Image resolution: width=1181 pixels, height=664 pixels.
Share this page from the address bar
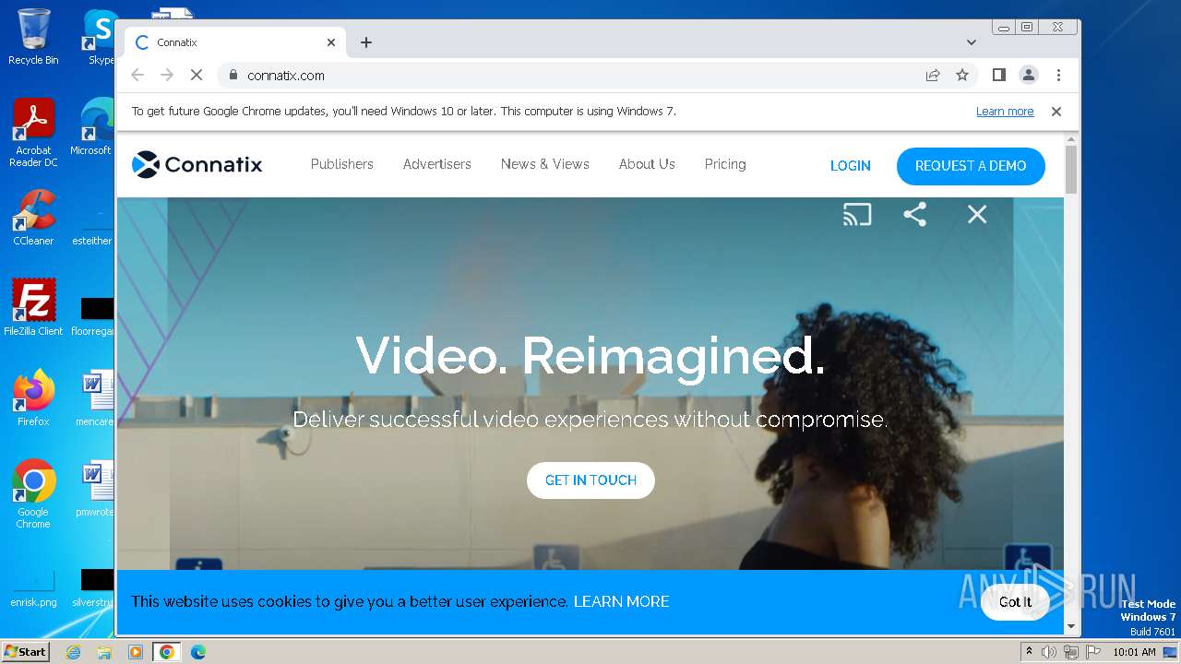(x=933, y=76)
